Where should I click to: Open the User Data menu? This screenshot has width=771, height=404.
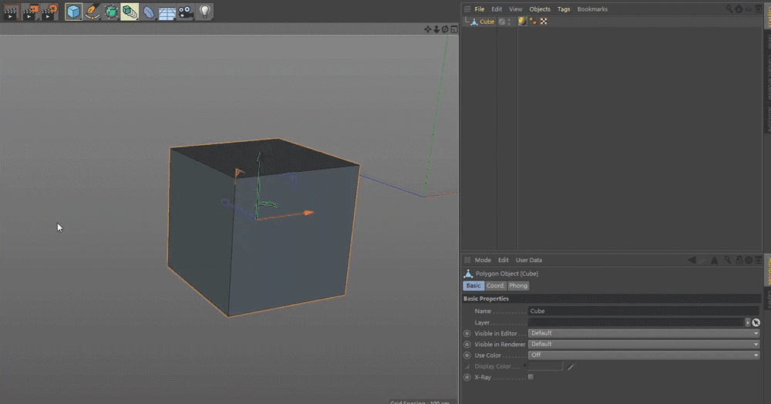(529, 260)
